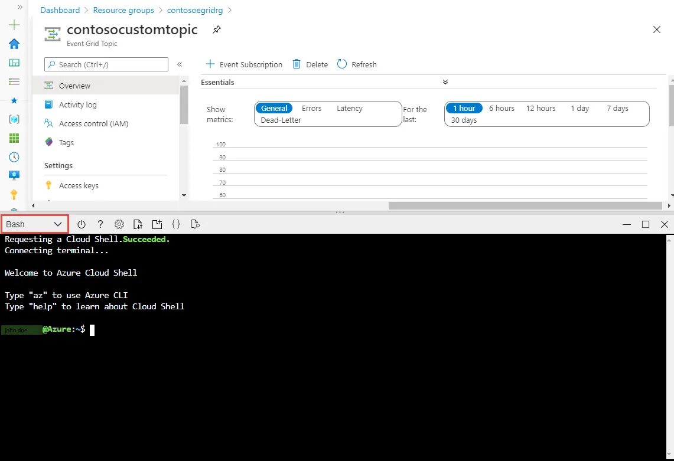Open the Resource groups cube icon
The image size is (674, 461).
pos(14,119)
